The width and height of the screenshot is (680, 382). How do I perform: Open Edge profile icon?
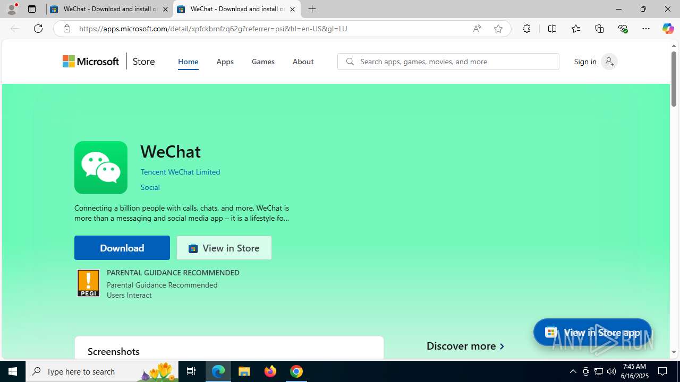(x=12, y=9)
